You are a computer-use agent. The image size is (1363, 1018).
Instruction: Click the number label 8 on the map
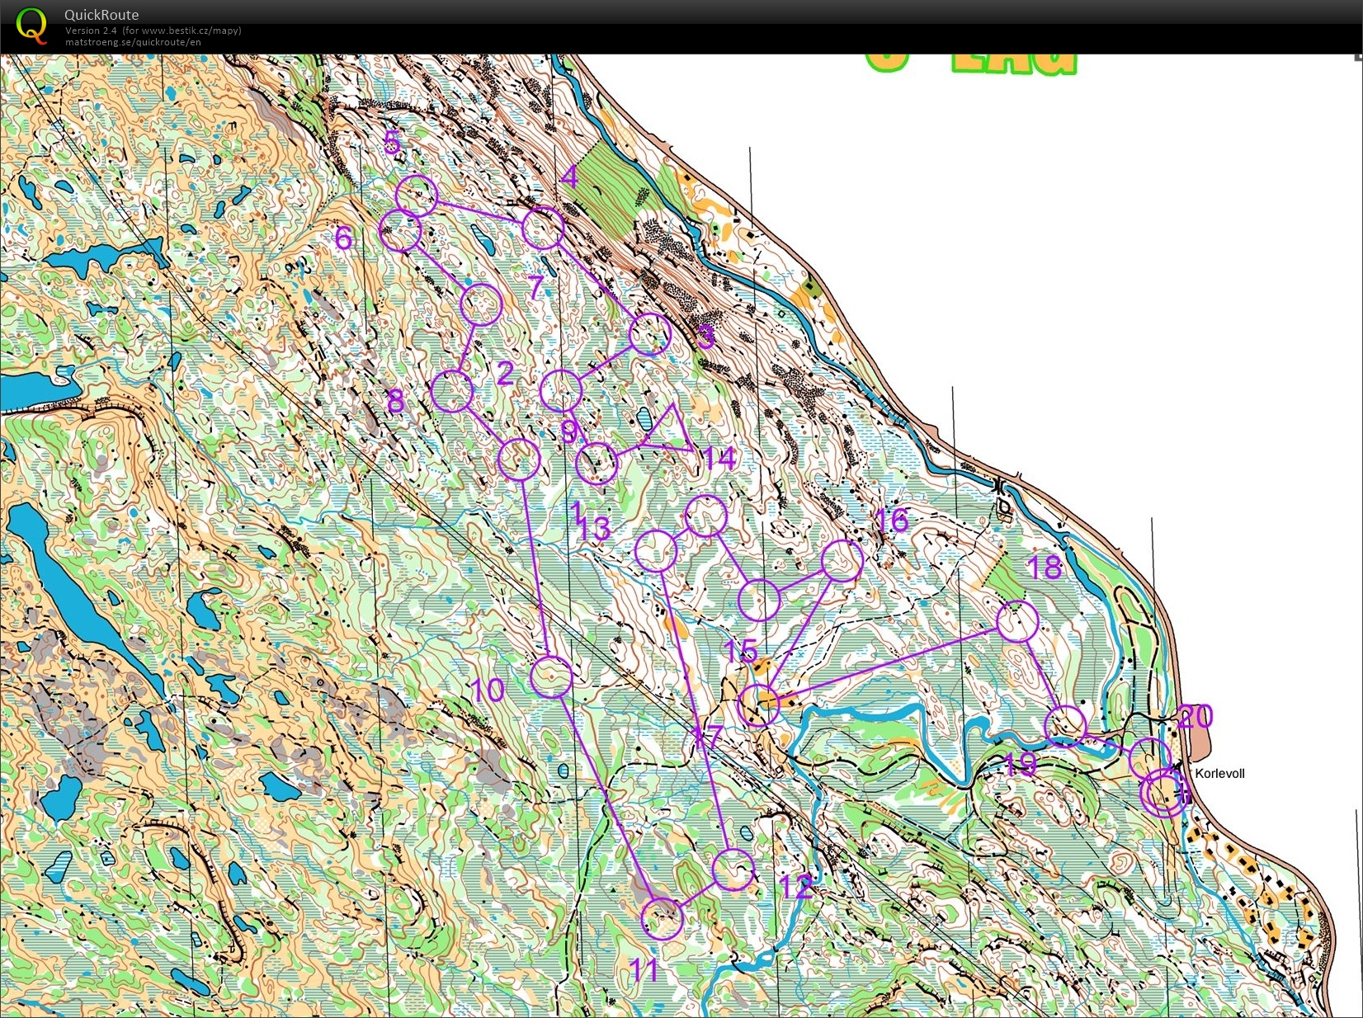click(396, 400)
